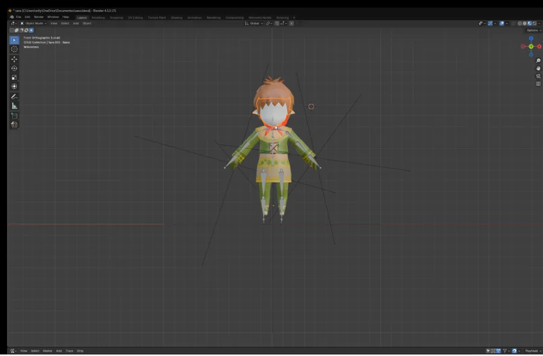
Task: Open the Blender logo menu
Action: 12,17
